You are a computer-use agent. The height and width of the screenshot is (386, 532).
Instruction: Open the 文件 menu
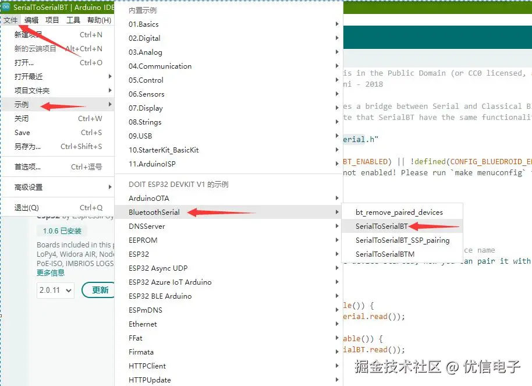click(10, 20)
